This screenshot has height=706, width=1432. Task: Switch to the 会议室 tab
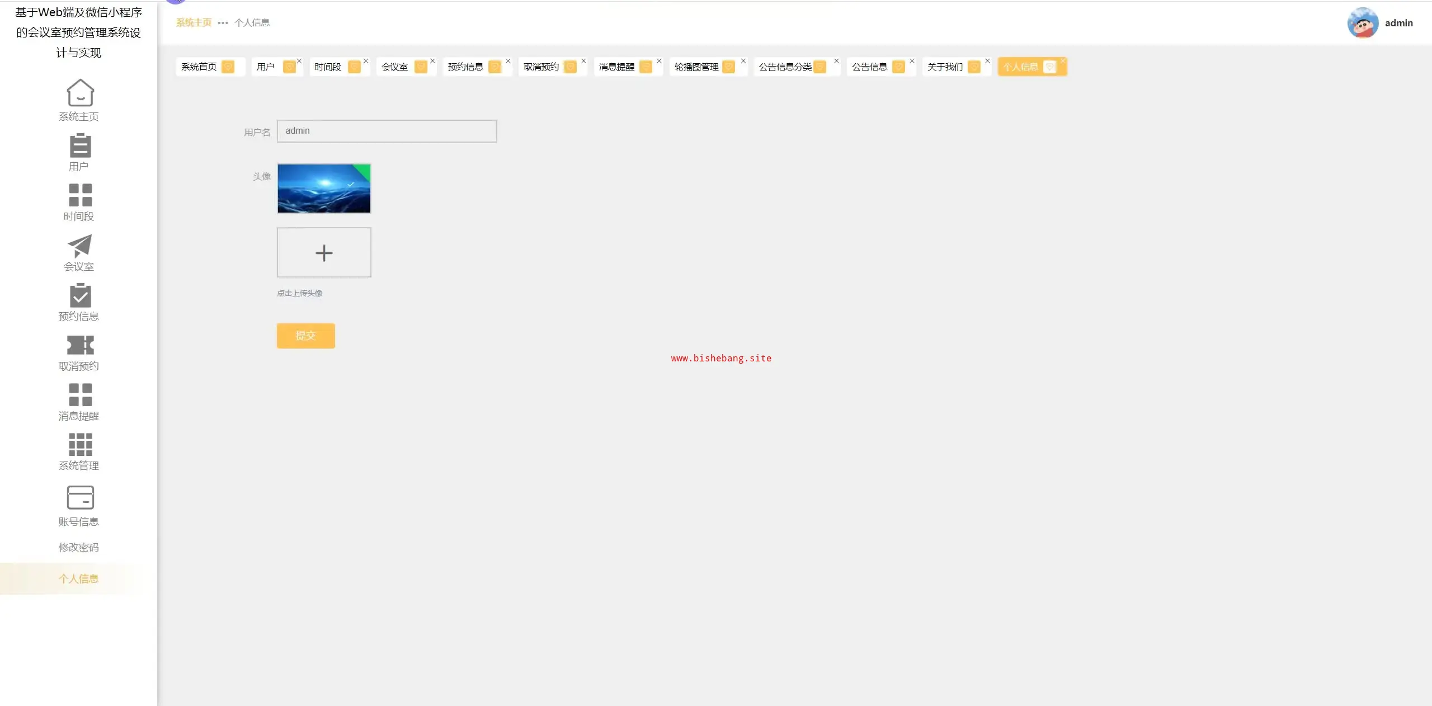pos(395,67)
